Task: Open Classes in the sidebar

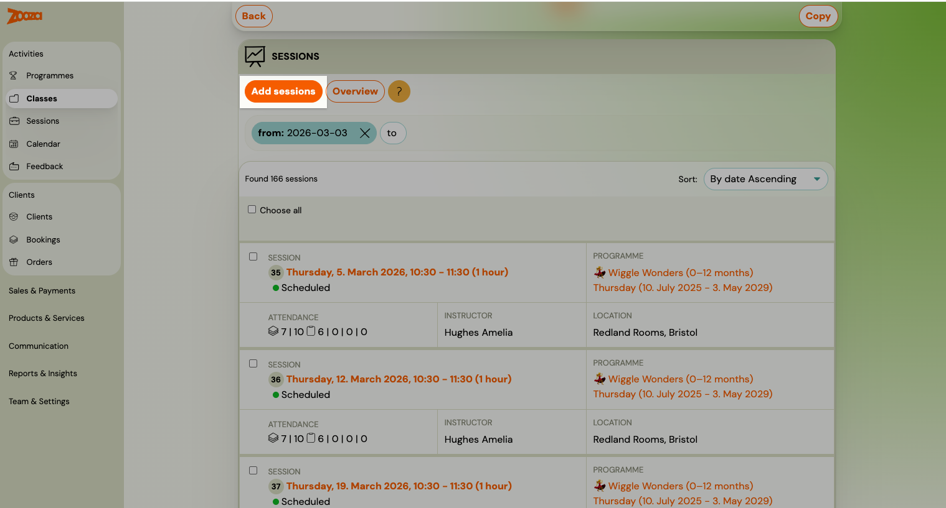Action: click(x=62, y=99)
